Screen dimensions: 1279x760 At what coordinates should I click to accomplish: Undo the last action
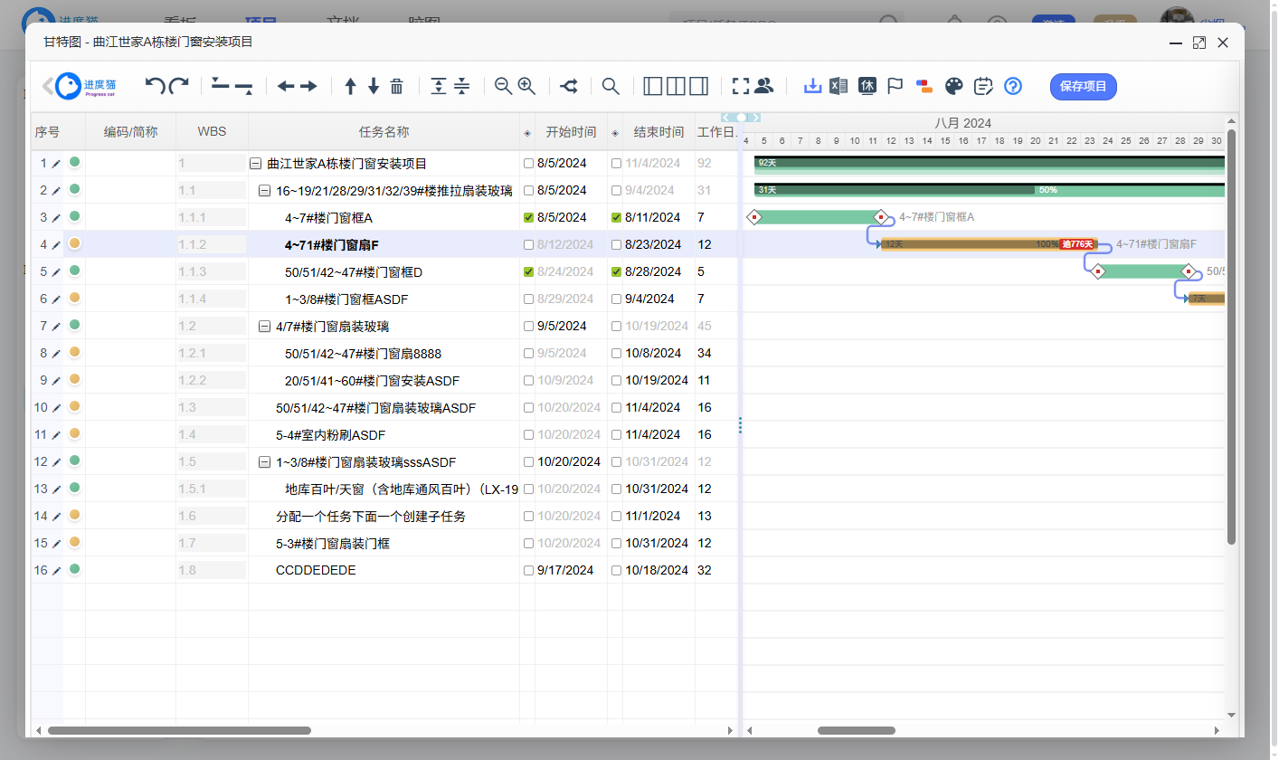tap(156, 86)
